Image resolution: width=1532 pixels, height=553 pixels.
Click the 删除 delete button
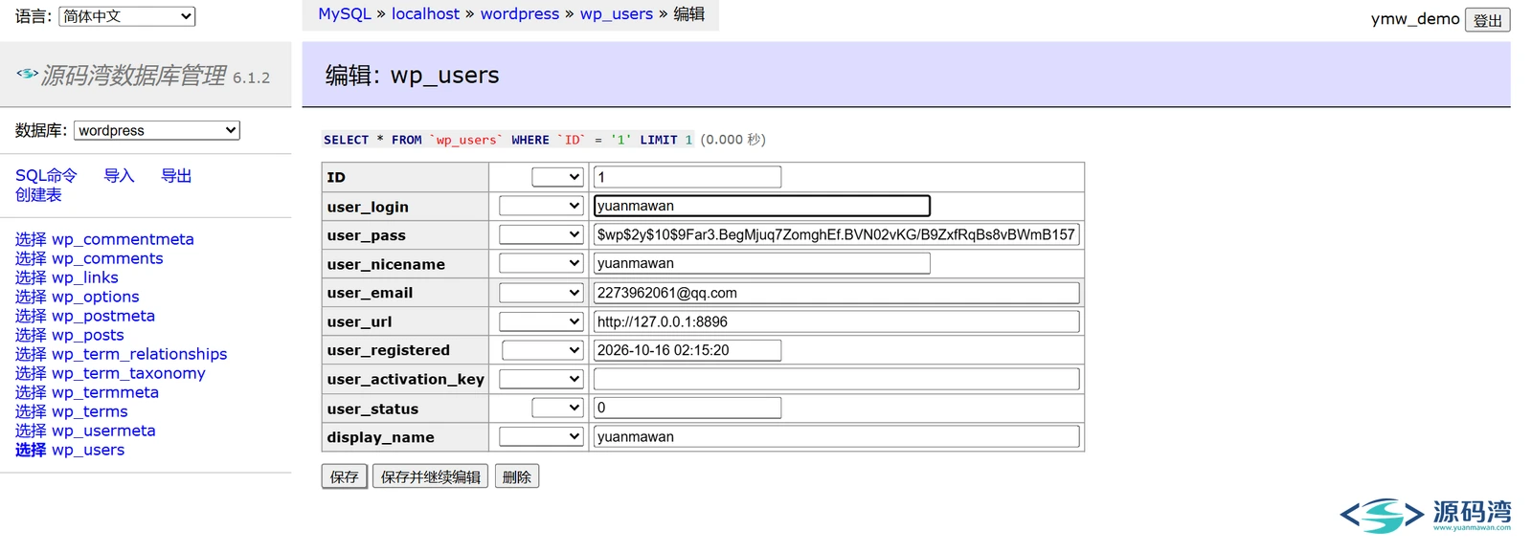[517, 476]
